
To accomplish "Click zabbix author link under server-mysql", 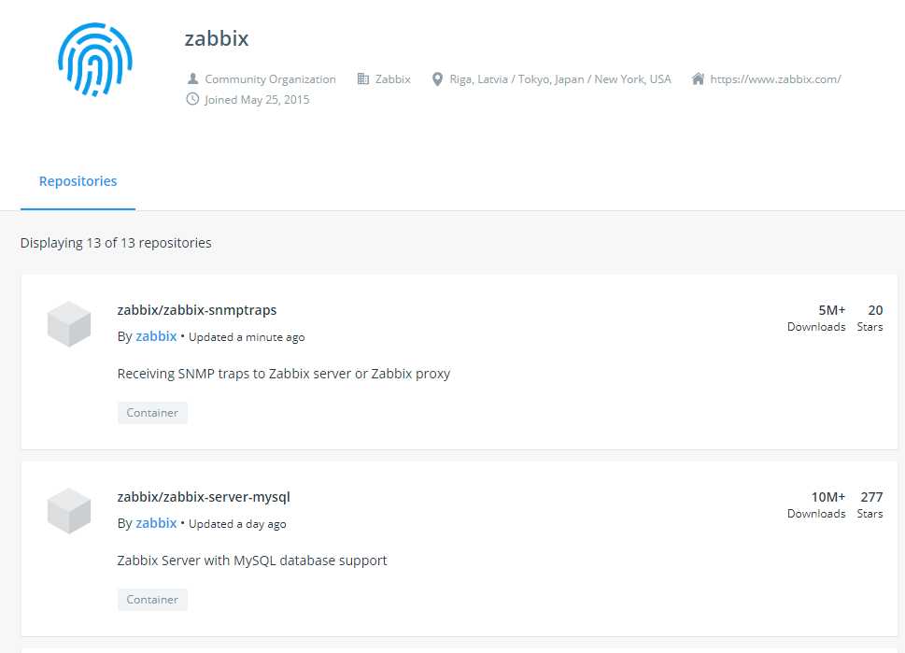I will point(156,524).
